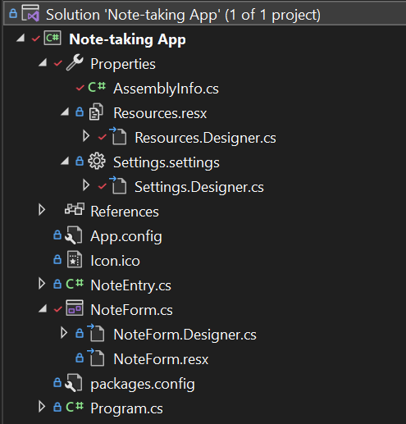Click the Visual Studio solution icon
This screenshot has height=424, width=406.
pos(30,13)
